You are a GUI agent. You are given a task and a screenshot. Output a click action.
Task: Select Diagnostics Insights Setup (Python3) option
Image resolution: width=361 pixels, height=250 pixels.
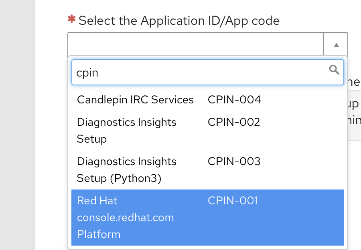[x=127, y=169]
